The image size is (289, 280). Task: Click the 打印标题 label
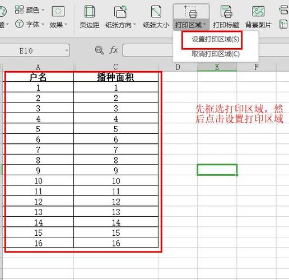(x=226, y=25)
